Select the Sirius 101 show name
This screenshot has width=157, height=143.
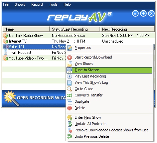tap(17, 47)
